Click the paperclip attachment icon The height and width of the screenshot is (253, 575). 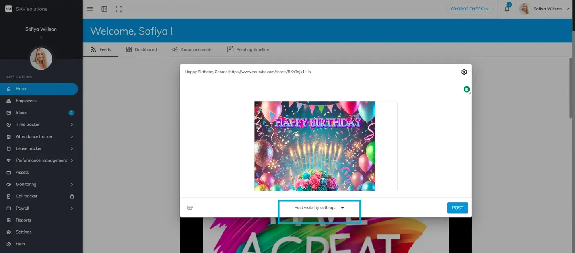pos(190,208)
